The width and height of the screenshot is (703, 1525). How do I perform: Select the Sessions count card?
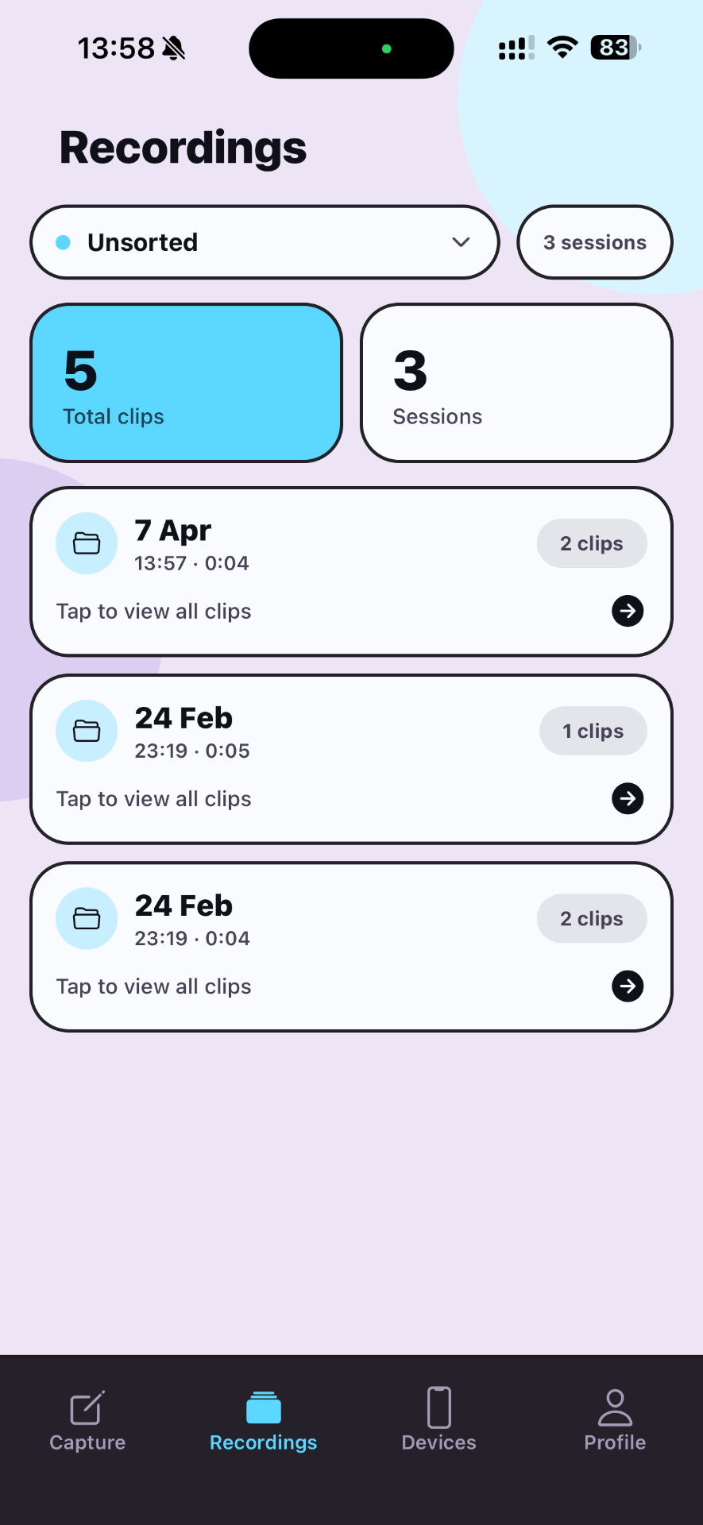coord(516,383)
